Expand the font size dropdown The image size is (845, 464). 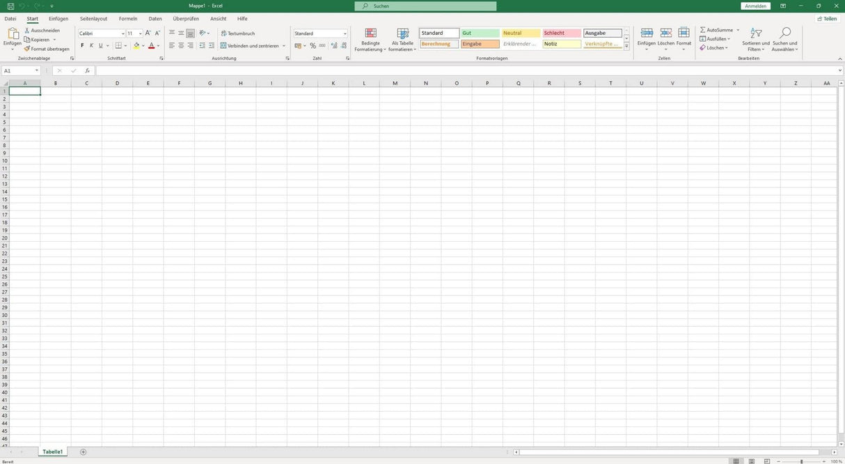point(141,33)
